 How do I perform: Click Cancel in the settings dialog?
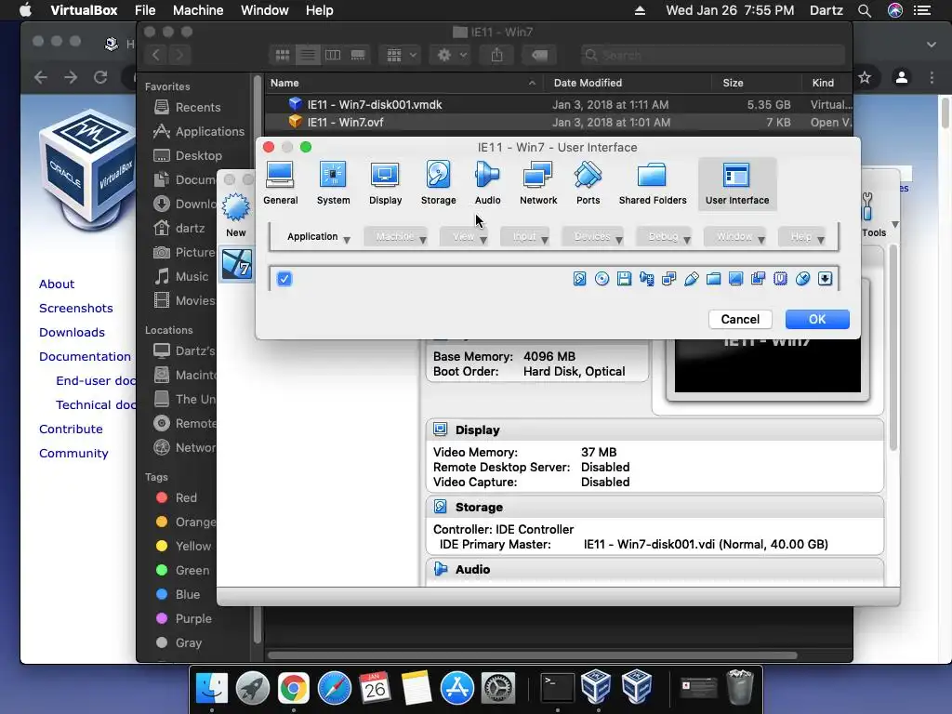click(740, 320)
